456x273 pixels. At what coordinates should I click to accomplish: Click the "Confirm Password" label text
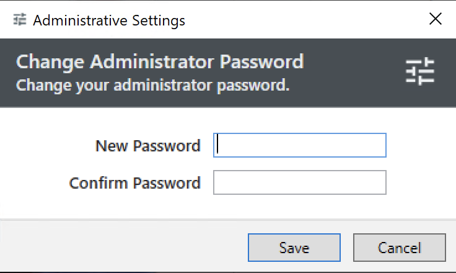pos(135,183)
